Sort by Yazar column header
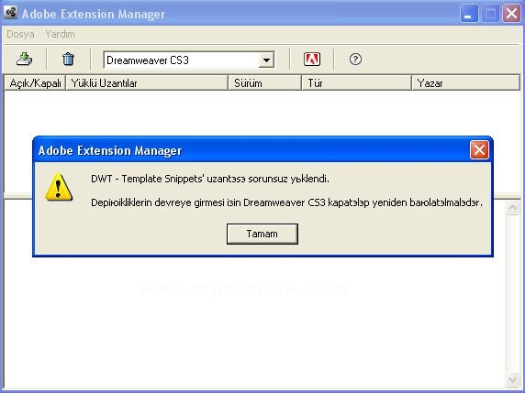This screenshot has height=393, width=525. tap(465, 83)
